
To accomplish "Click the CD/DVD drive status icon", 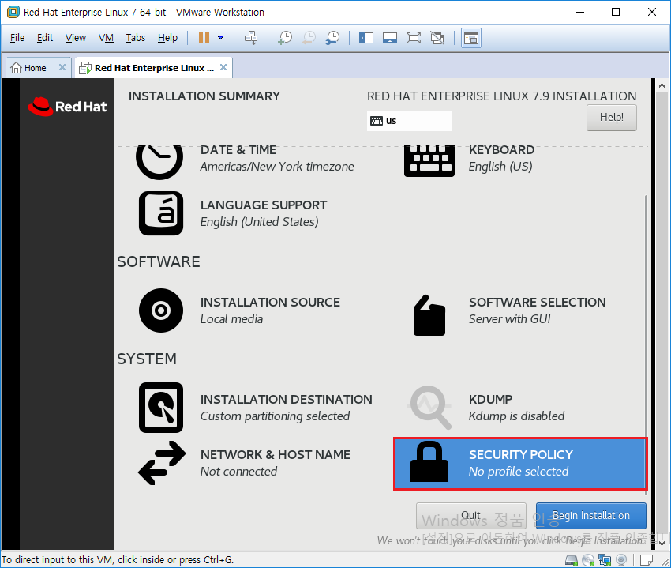I will pos(588,560).
